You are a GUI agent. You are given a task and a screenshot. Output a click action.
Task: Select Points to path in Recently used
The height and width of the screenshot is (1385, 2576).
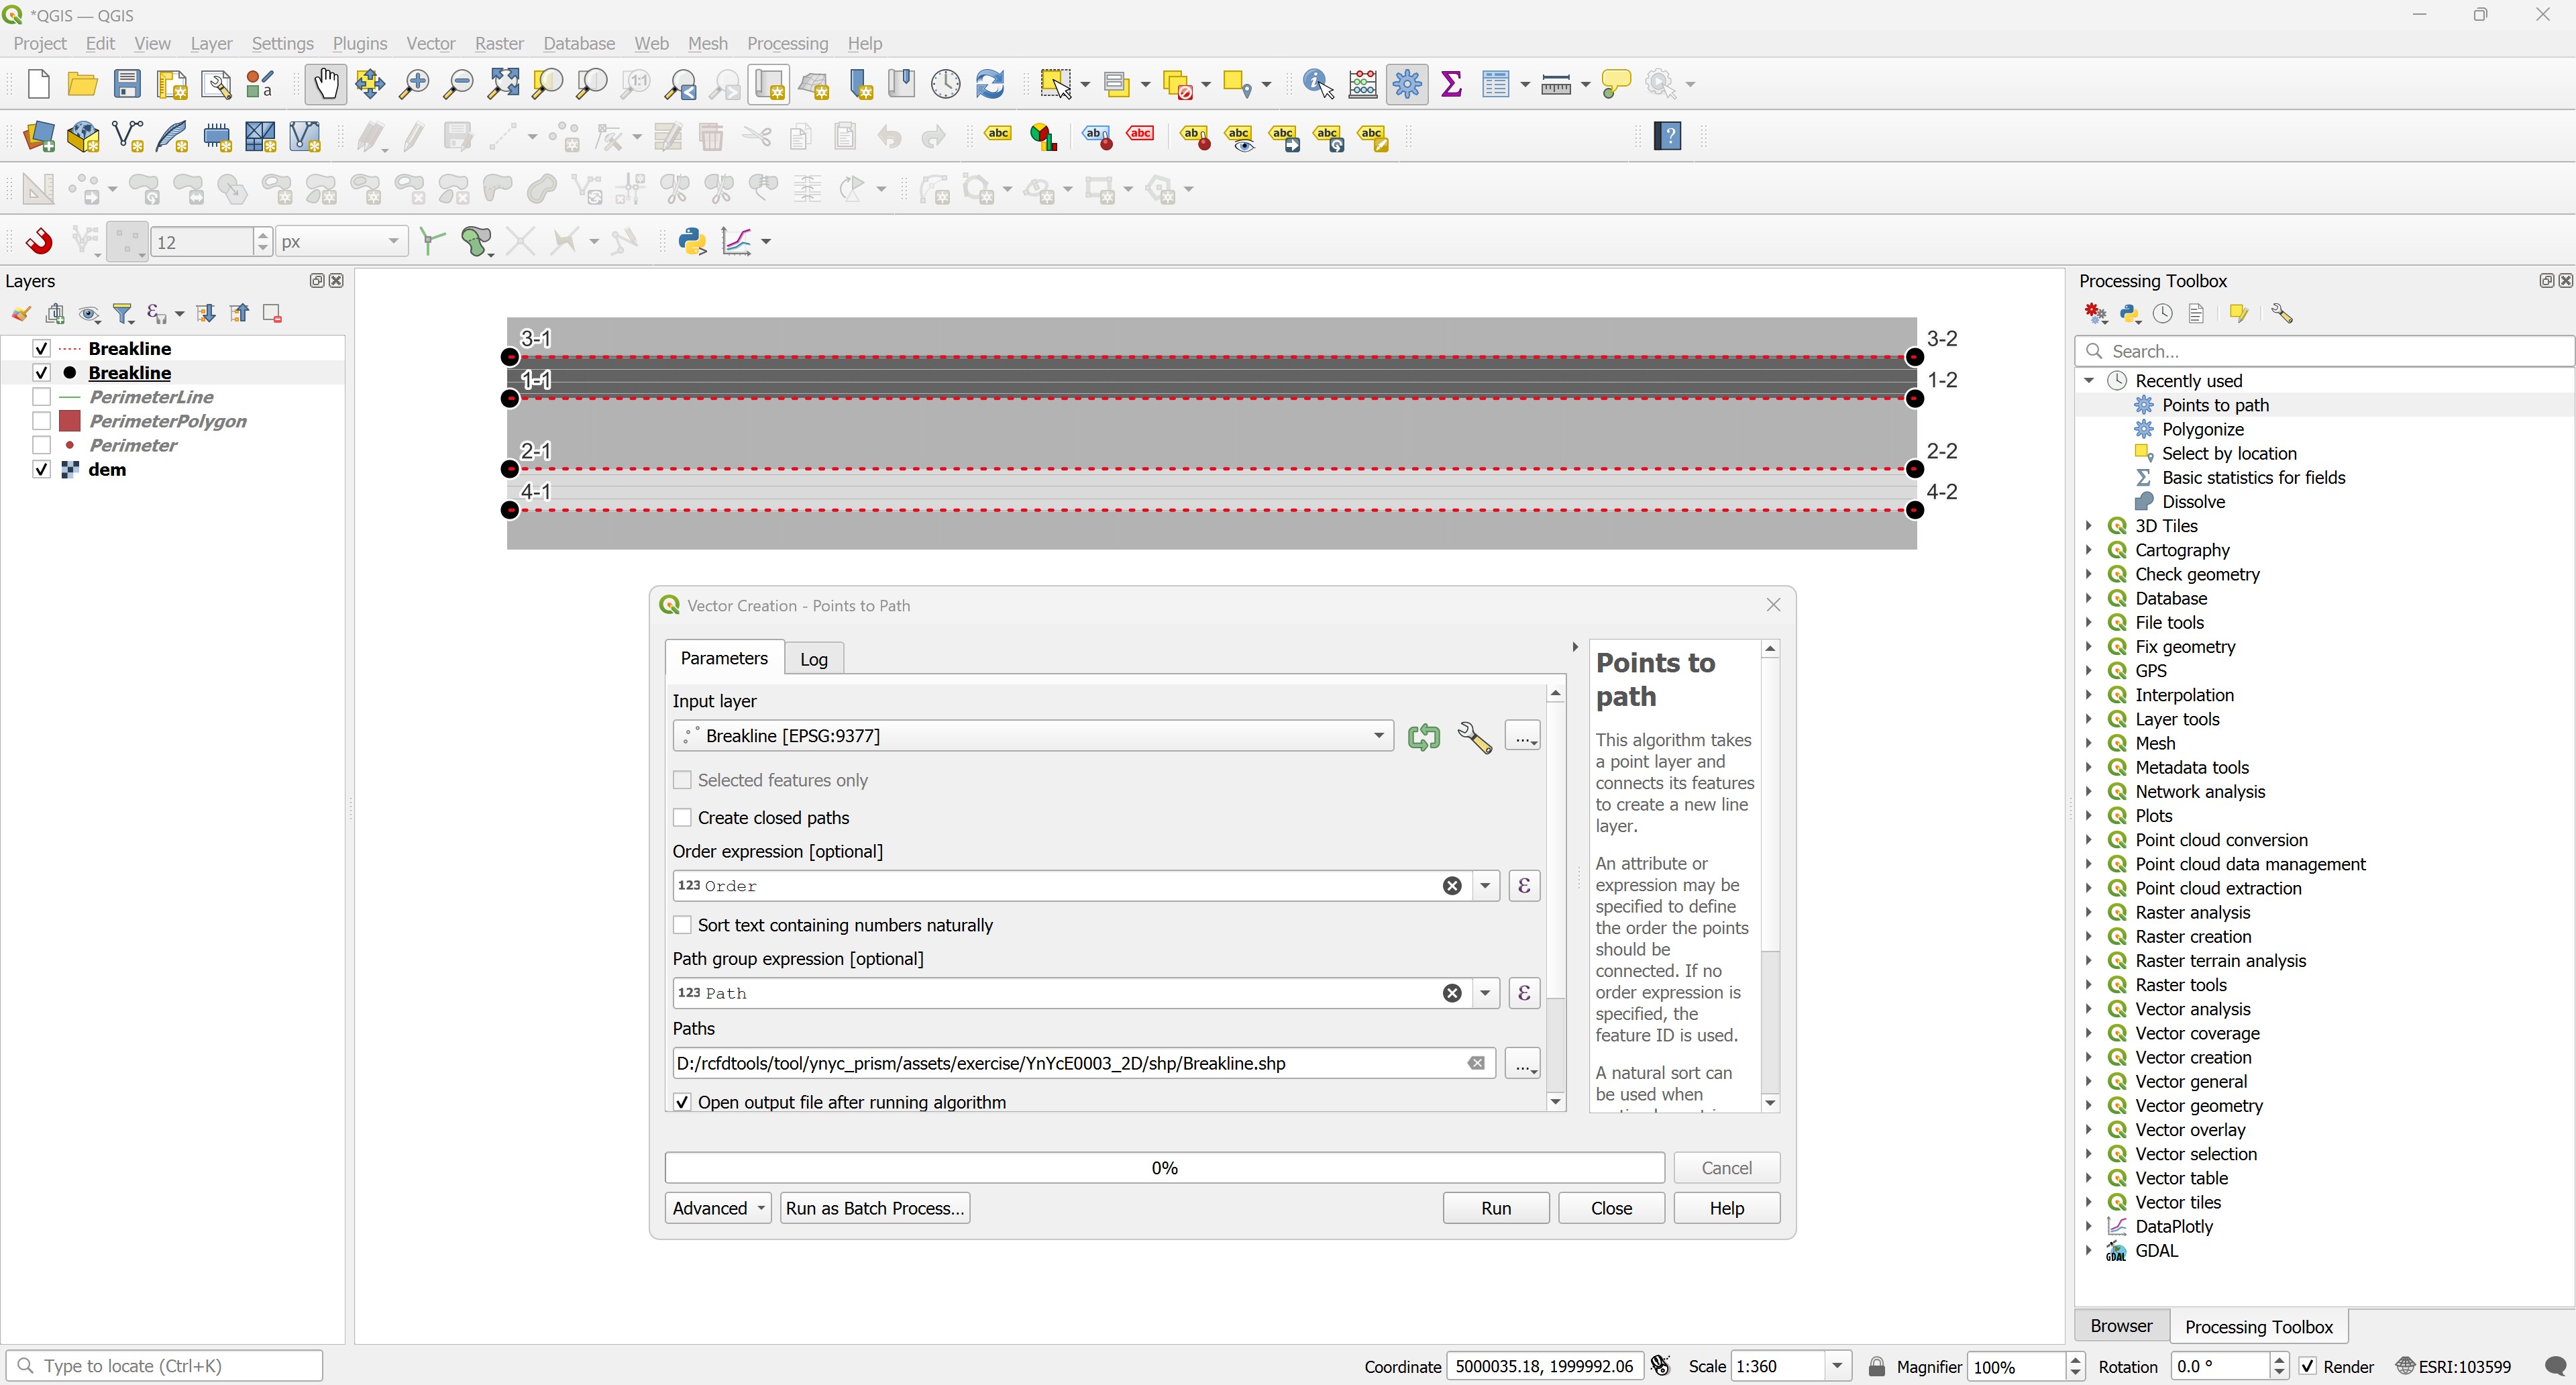[x=2215, y=405]
